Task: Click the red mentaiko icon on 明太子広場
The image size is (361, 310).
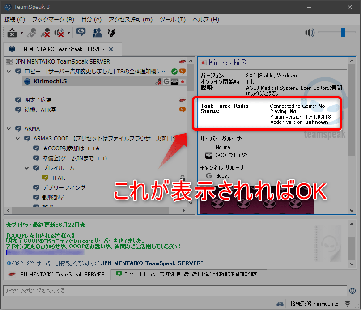Action: pos(183,100)
